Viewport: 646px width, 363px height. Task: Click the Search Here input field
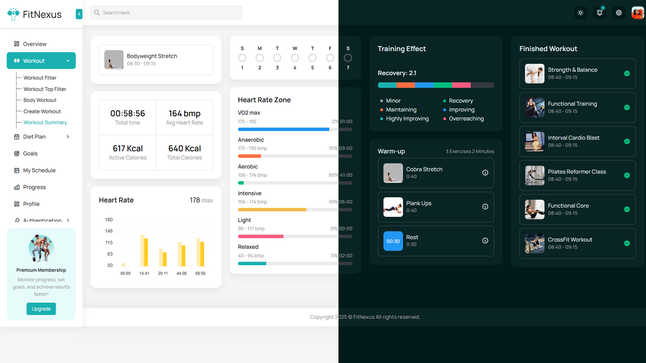[x=166, y=12]
